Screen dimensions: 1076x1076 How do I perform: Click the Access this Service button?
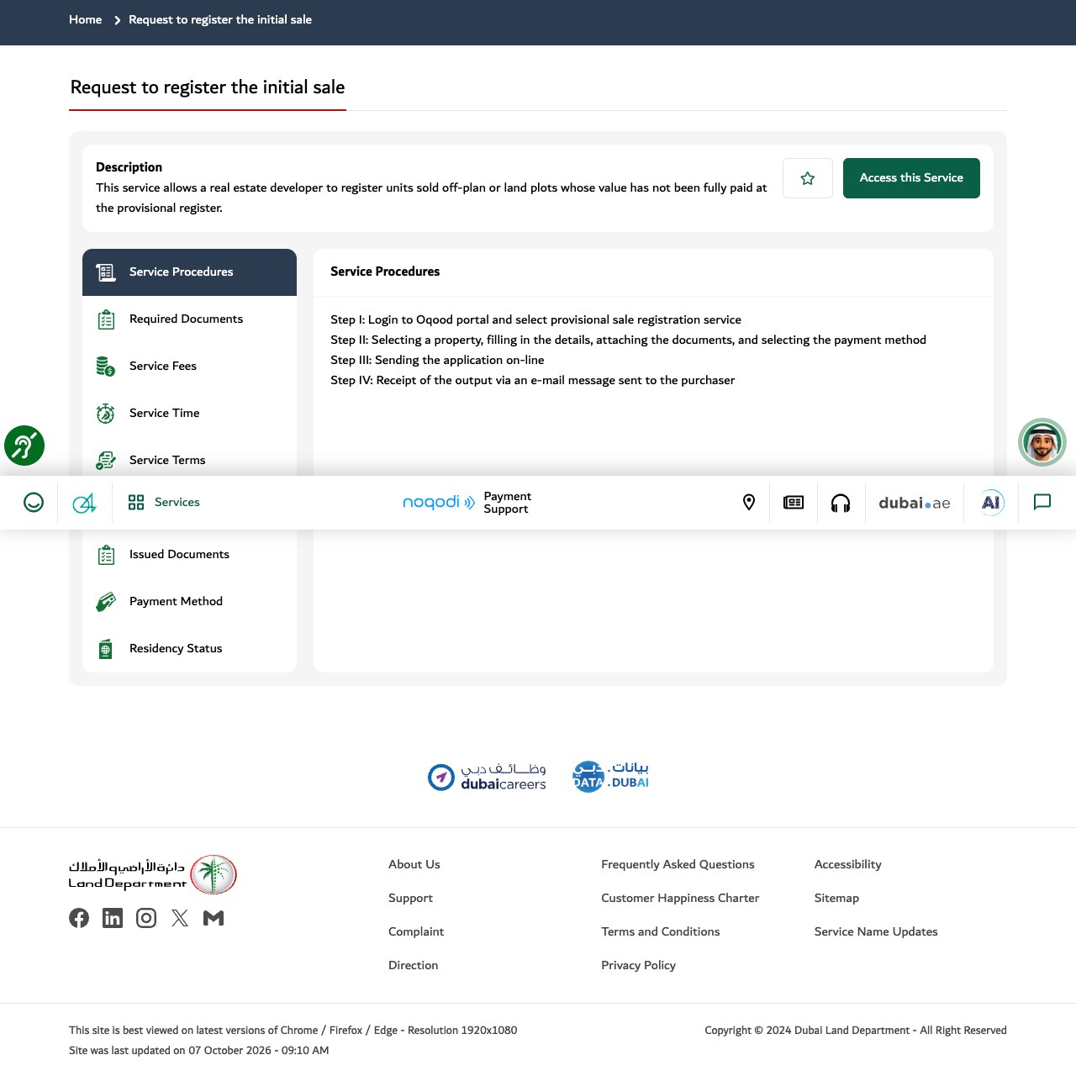(911, 178)
